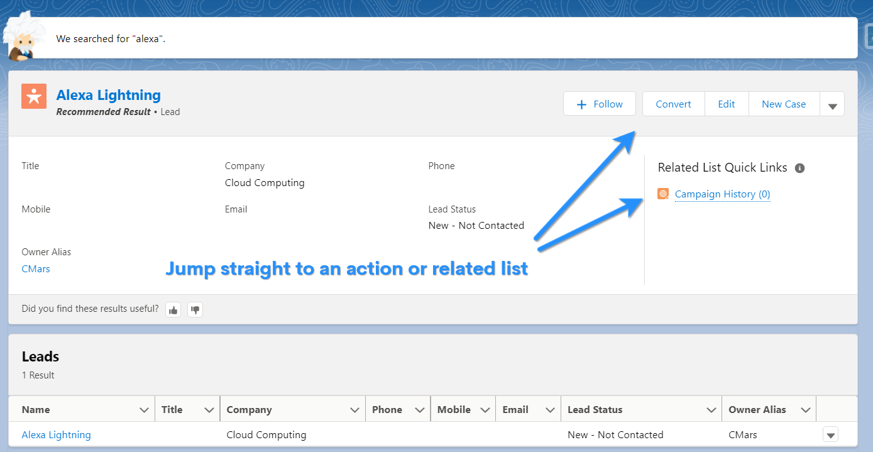Open Campaign History (0) link
The height and width of the screenshot is (452, 873).
click(722, 194)
